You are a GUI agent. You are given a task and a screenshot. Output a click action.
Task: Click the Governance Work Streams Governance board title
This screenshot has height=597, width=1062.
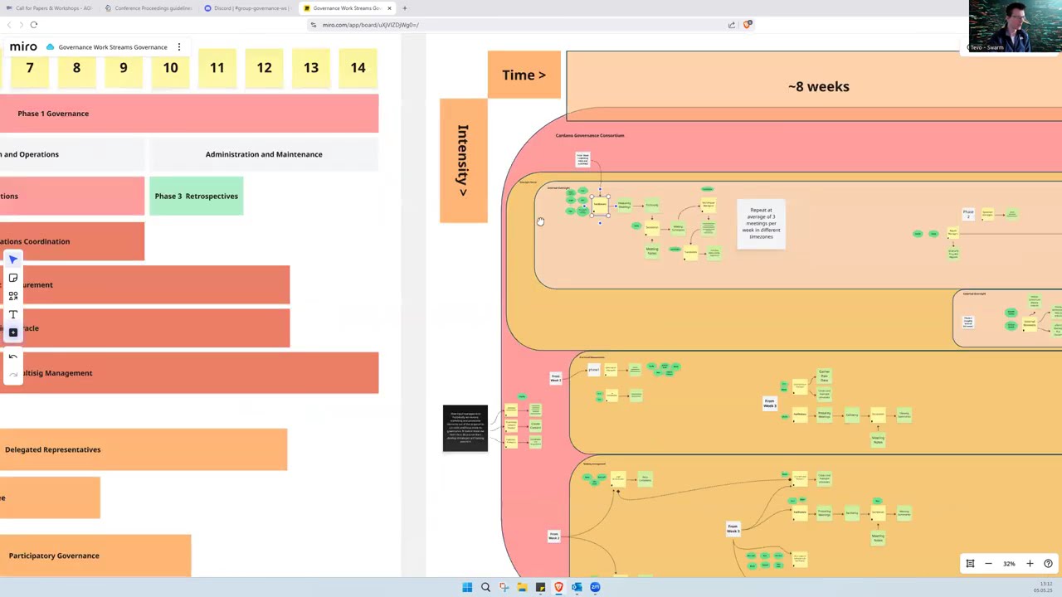point(113,47)
